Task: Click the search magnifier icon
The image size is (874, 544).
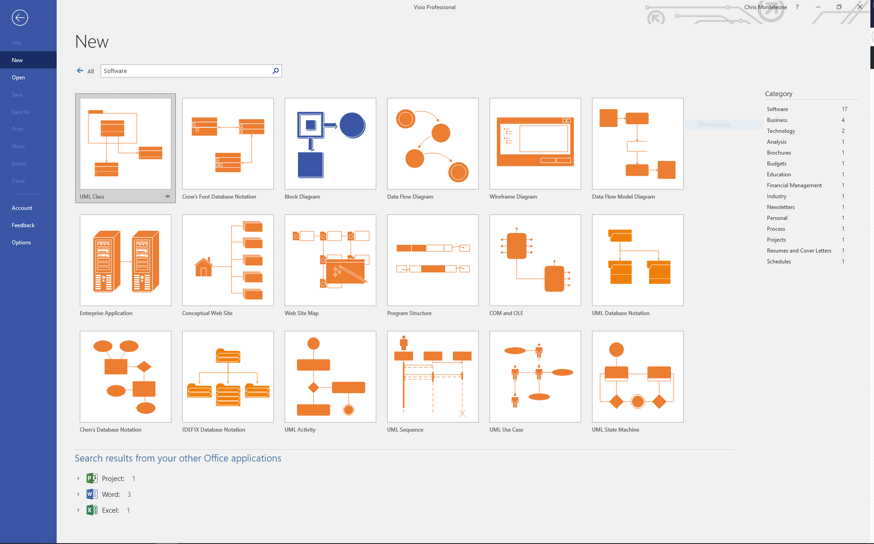Action: 276,71
